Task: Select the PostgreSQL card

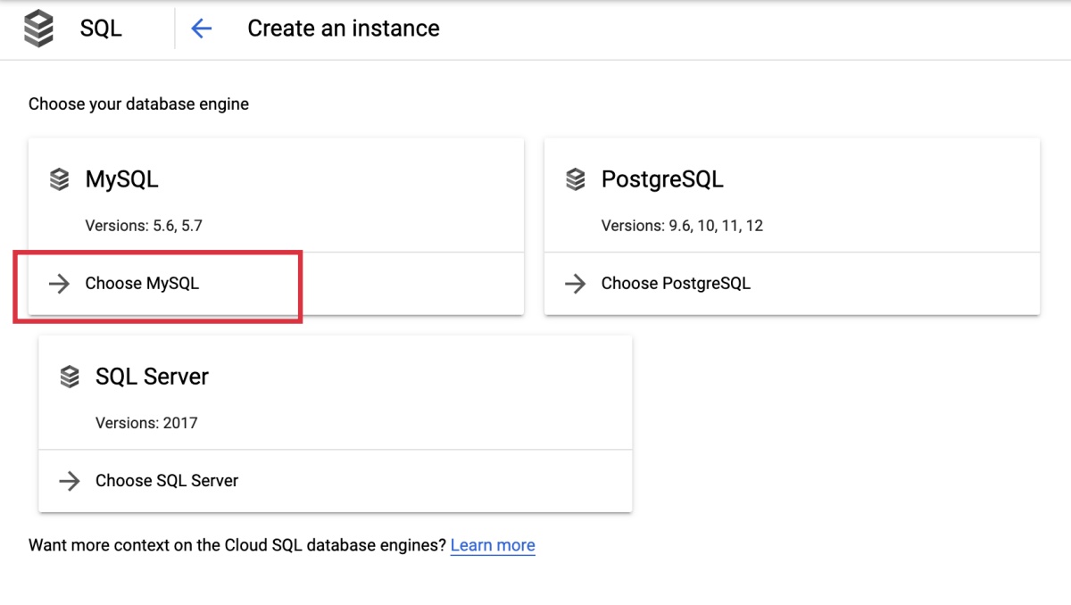Action: click(x=792, y=196)
